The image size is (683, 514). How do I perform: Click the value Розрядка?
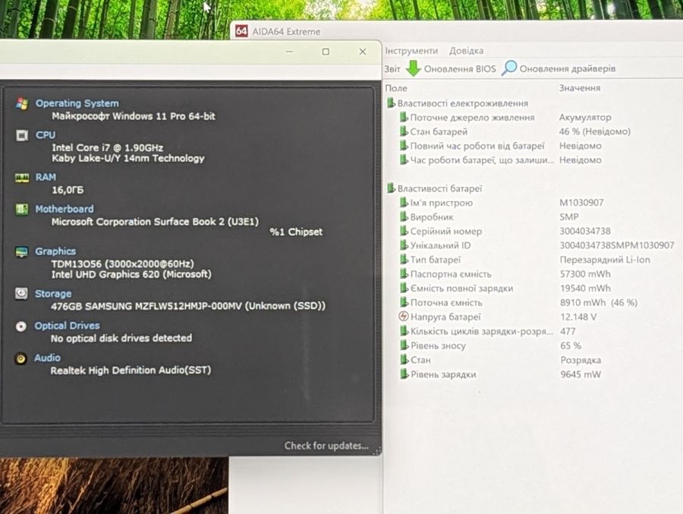click(581, 360)
